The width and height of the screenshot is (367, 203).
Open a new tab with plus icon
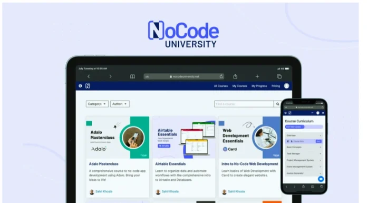pyautogui.click(x=257, y=76)
